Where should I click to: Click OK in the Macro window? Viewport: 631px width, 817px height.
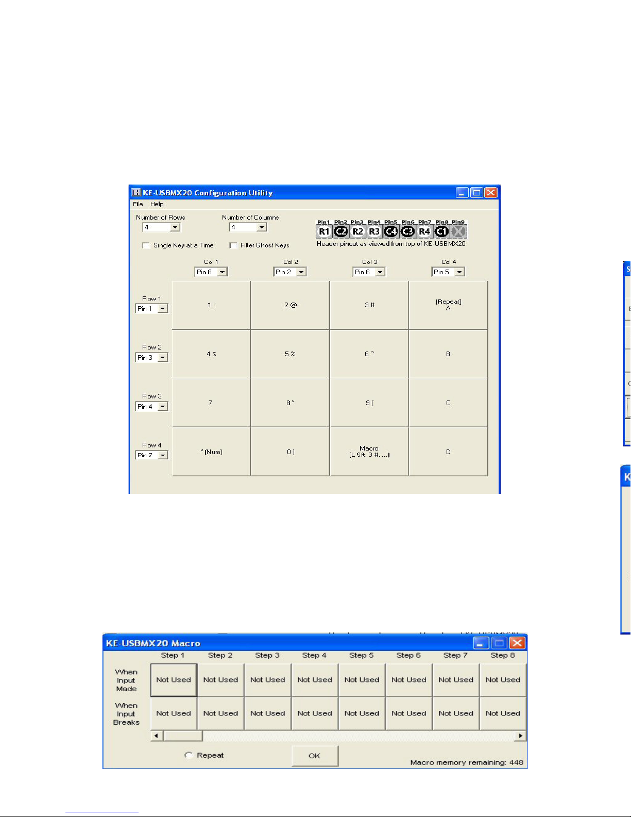[x=315, y=756]
